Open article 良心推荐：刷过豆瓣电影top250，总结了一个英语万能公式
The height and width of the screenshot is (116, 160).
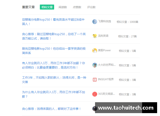coord(54,36)
